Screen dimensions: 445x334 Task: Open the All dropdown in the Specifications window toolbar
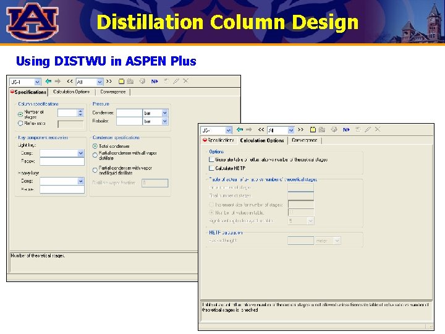coord(100,82)
